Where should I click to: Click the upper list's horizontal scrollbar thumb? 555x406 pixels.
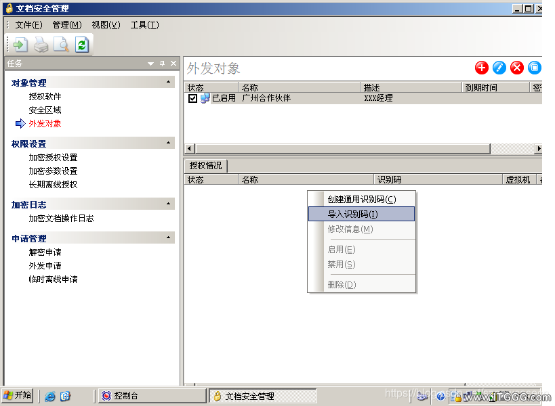(343, 148)
